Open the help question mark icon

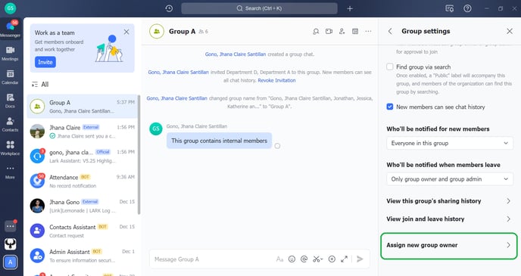[467, 8]
